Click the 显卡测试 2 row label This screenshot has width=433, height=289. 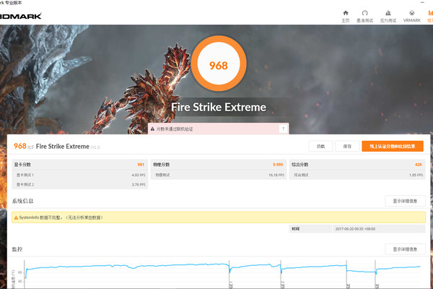click(x=25, y=184)
